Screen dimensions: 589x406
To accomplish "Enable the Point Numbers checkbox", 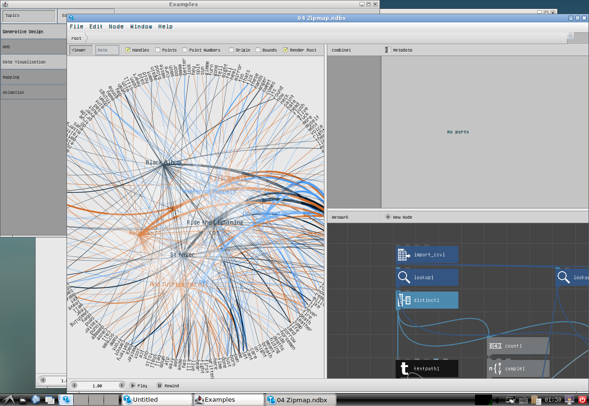I will coord(185,50).
